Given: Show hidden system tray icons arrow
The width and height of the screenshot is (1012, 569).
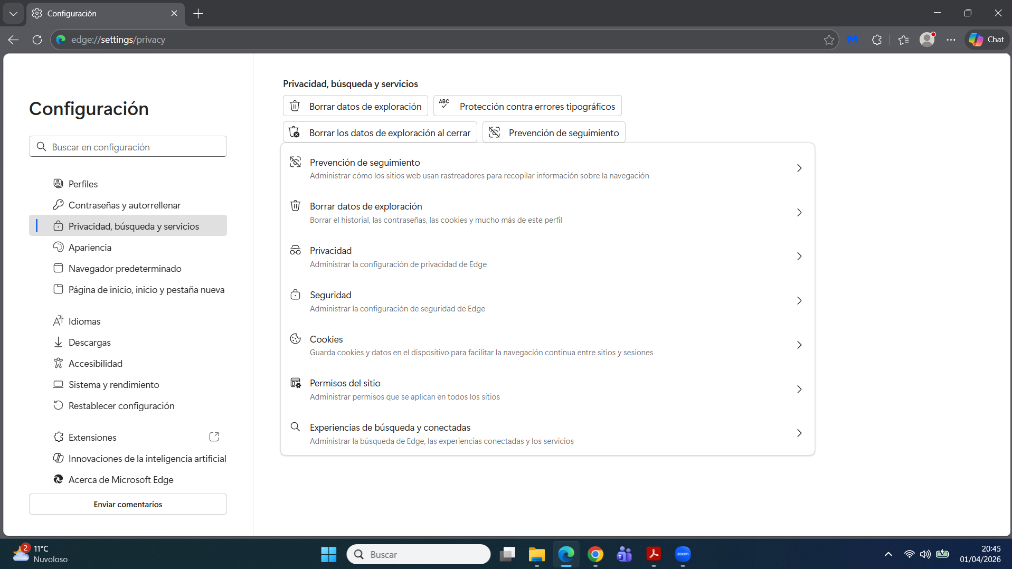Looking at the screenshot, I should coord(888,554).
